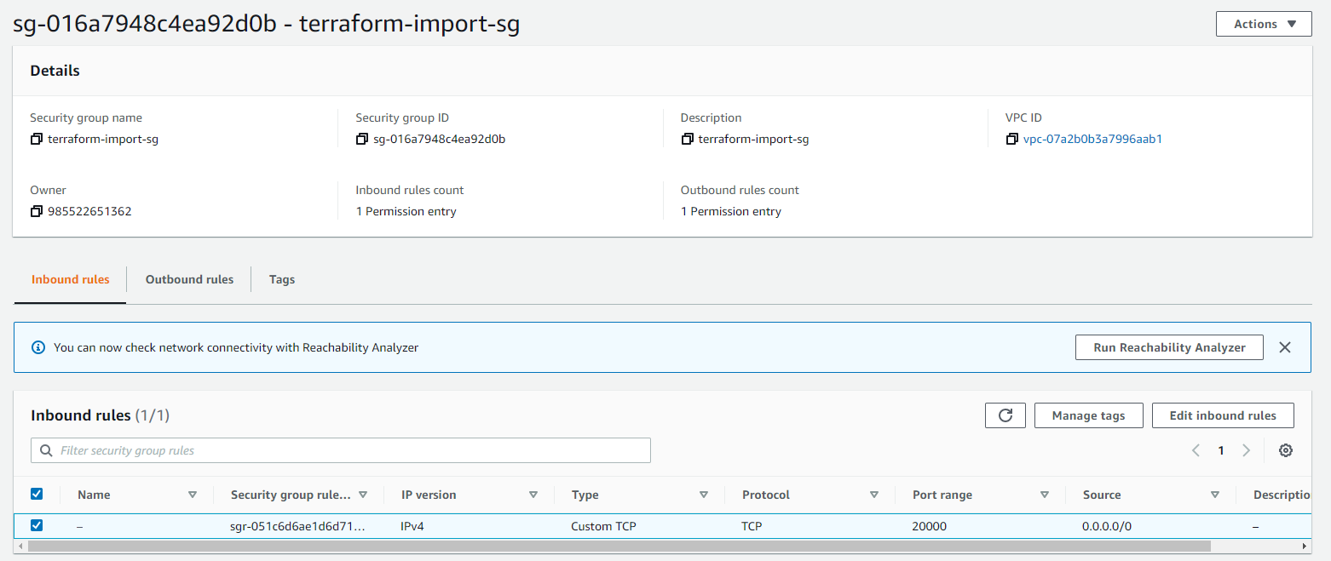1331x561 pixels.
Task: Click the info icon in the banner
Action: [37, 347]
